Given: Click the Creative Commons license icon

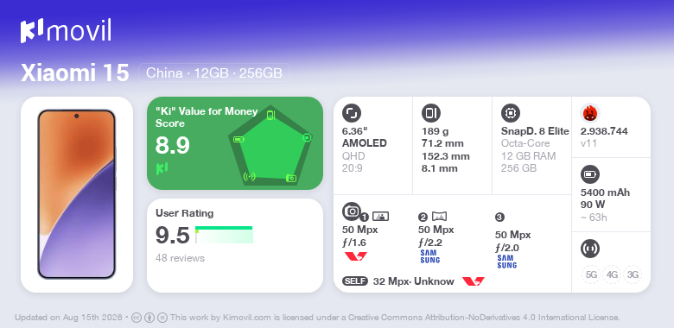Looking at the screenshot, I should coord(137,318).
